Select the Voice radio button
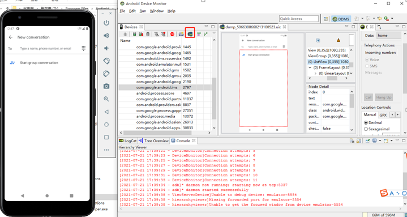 tap(367, 59)
